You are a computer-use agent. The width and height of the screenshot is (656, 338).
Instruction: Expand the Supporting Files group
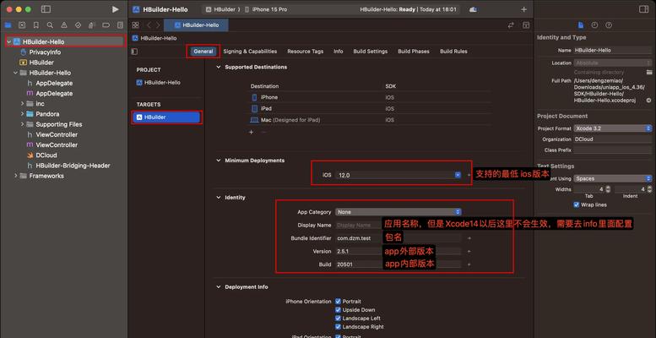[22, 124]
